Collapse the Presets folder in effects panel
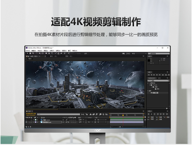192x145 pixels. pyautogui.click(x=150, y=85)
